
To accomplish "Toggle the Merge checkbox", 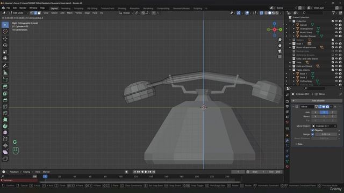I will [x=313, y=135].
